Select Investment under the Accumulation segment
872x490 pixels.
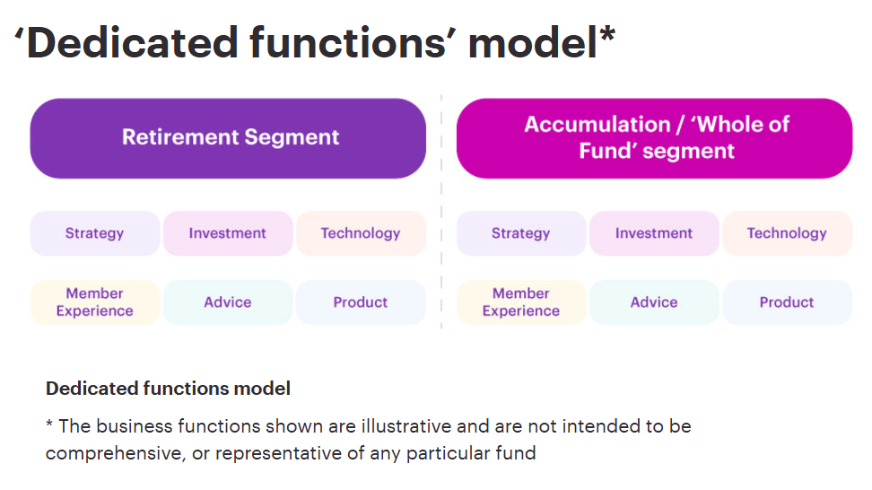pos(654,233)
